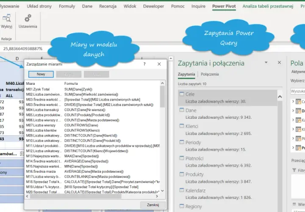305x212 pixels.
Task: Expand the third table in Pola field list
Action: tap(293, 120)
